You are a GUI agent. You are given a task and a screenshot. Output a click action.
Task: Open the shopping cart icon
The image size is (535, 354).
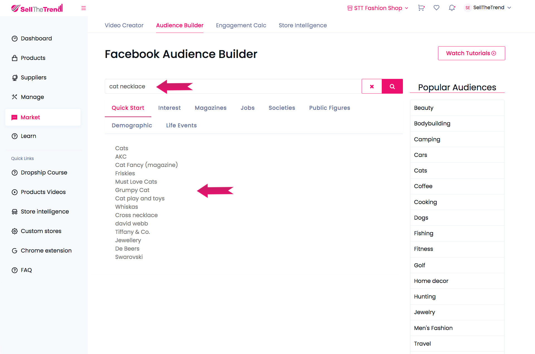point(421,8)
